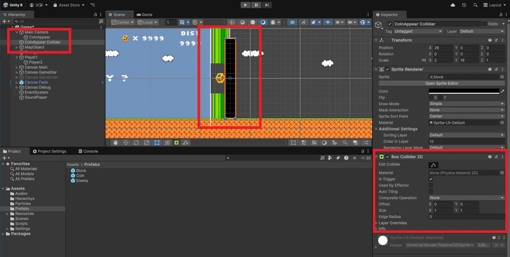Toggle the Static checkbox

(x=484, y=24)
